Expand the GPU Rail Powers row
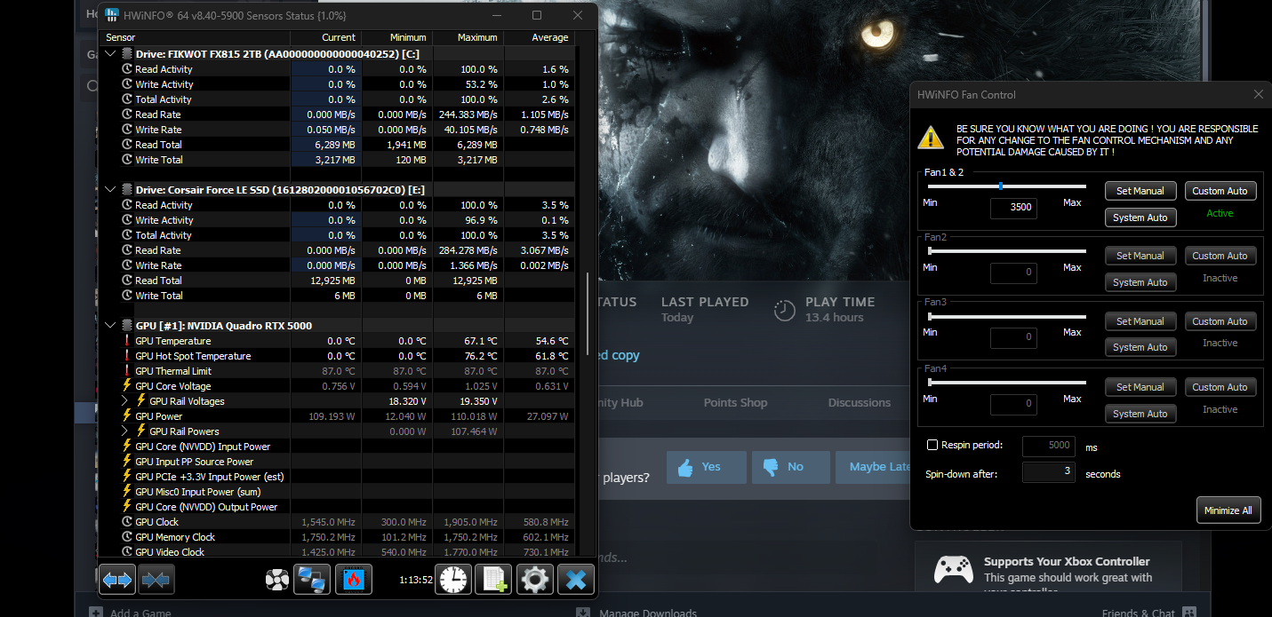 (125, 431)
